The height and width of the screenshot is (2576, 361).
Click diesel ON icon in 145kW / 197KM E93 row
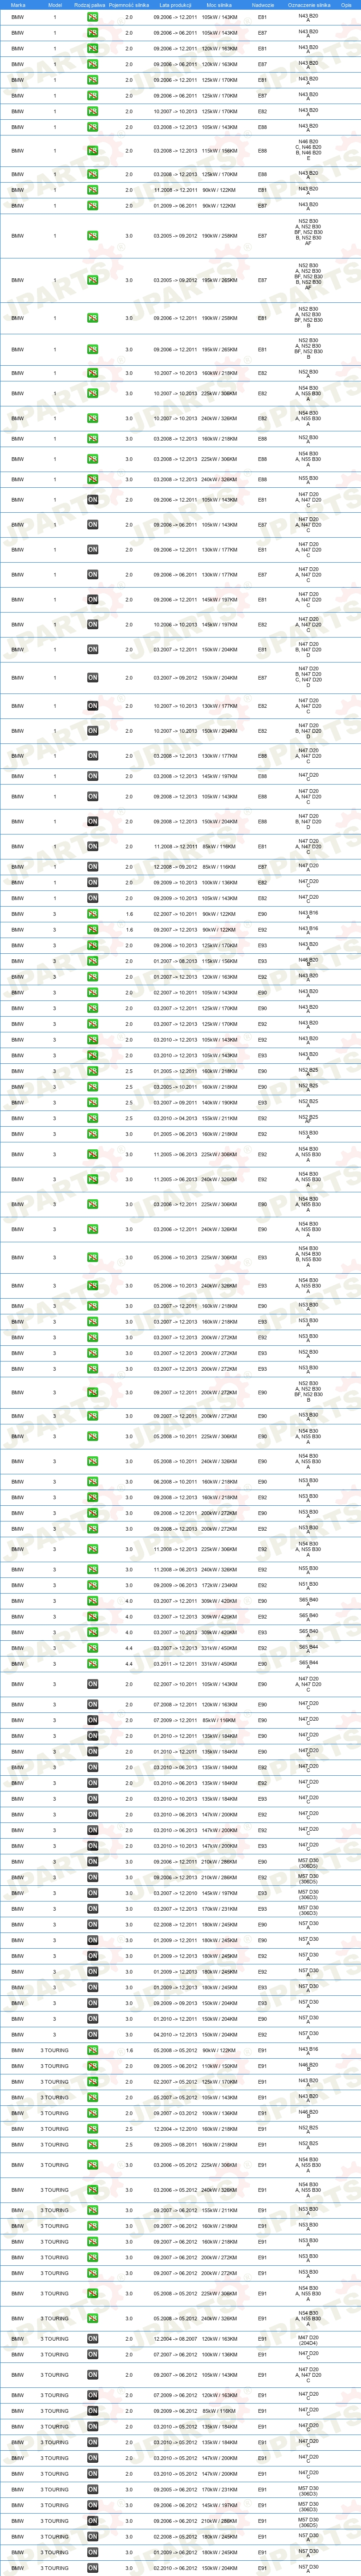pos(92,1893)
